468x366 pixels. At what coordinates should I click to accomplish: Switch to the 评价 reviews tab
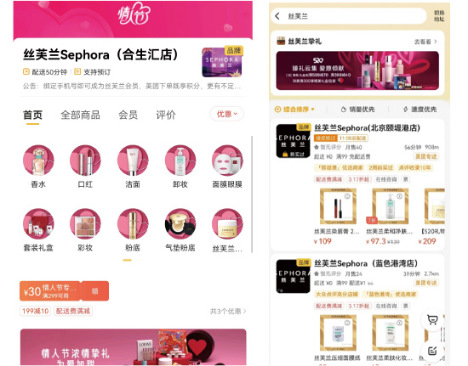(166, 115)
